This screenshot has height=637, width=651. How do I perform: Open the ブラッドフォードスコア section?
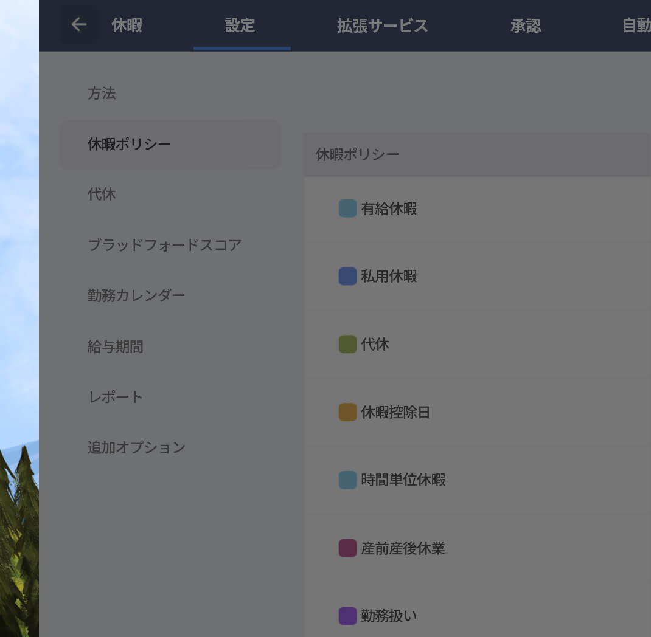click(165, 245)
